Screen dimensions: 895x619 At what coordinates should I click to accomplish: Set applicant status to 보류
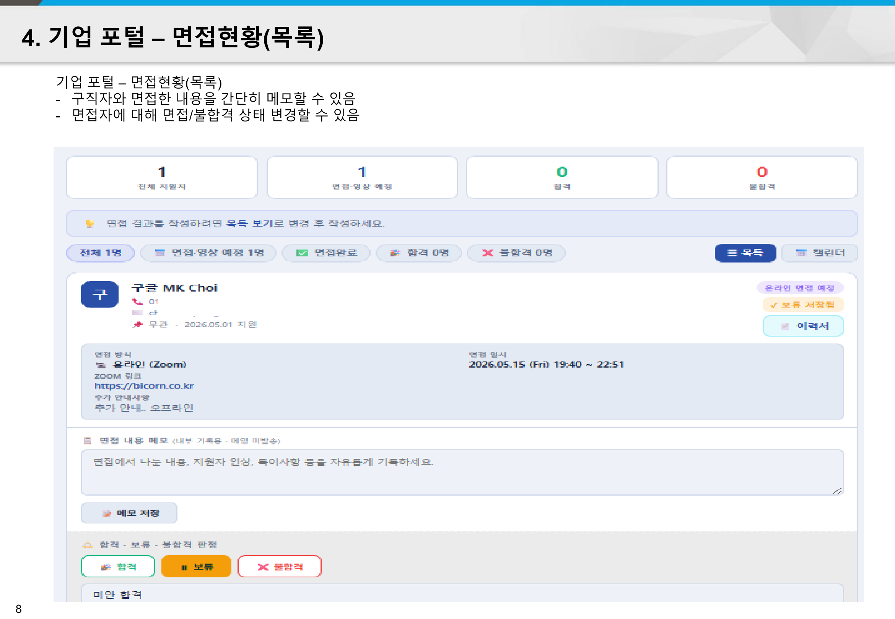coord(196,567)
